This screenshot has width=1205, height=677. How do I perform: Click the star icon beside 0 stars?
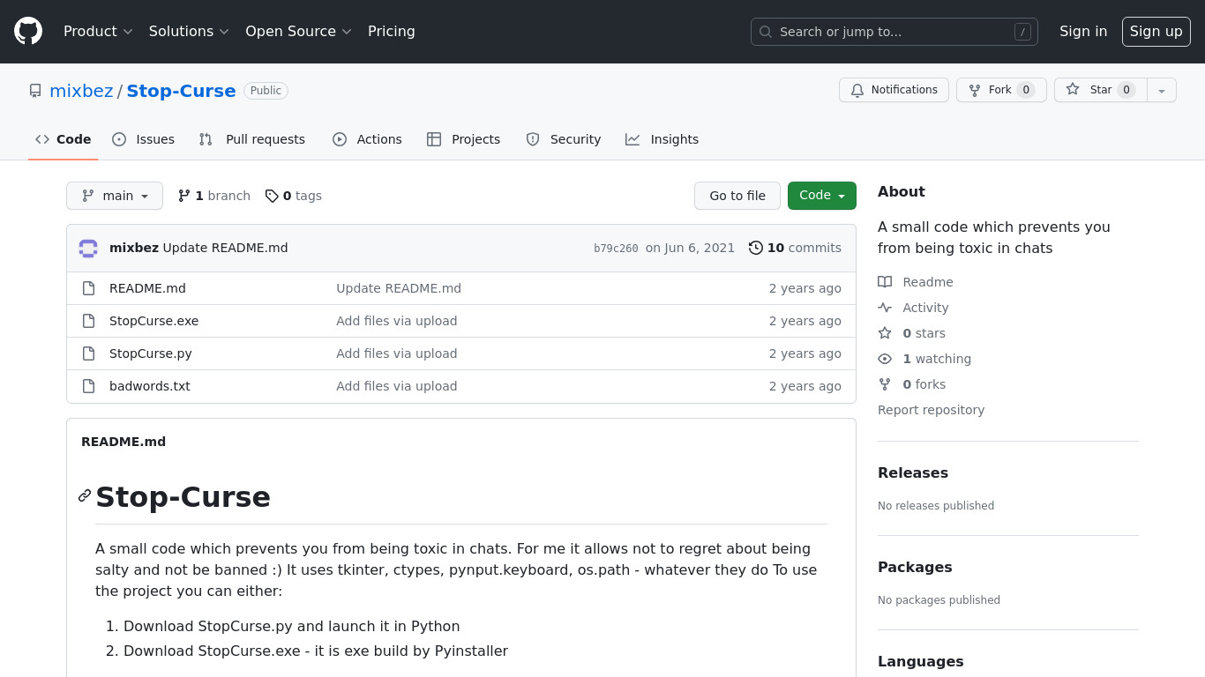pos(885,333)
